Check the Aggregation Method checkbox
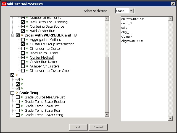Screen dimensions: 177x133 tap(23, 40)
